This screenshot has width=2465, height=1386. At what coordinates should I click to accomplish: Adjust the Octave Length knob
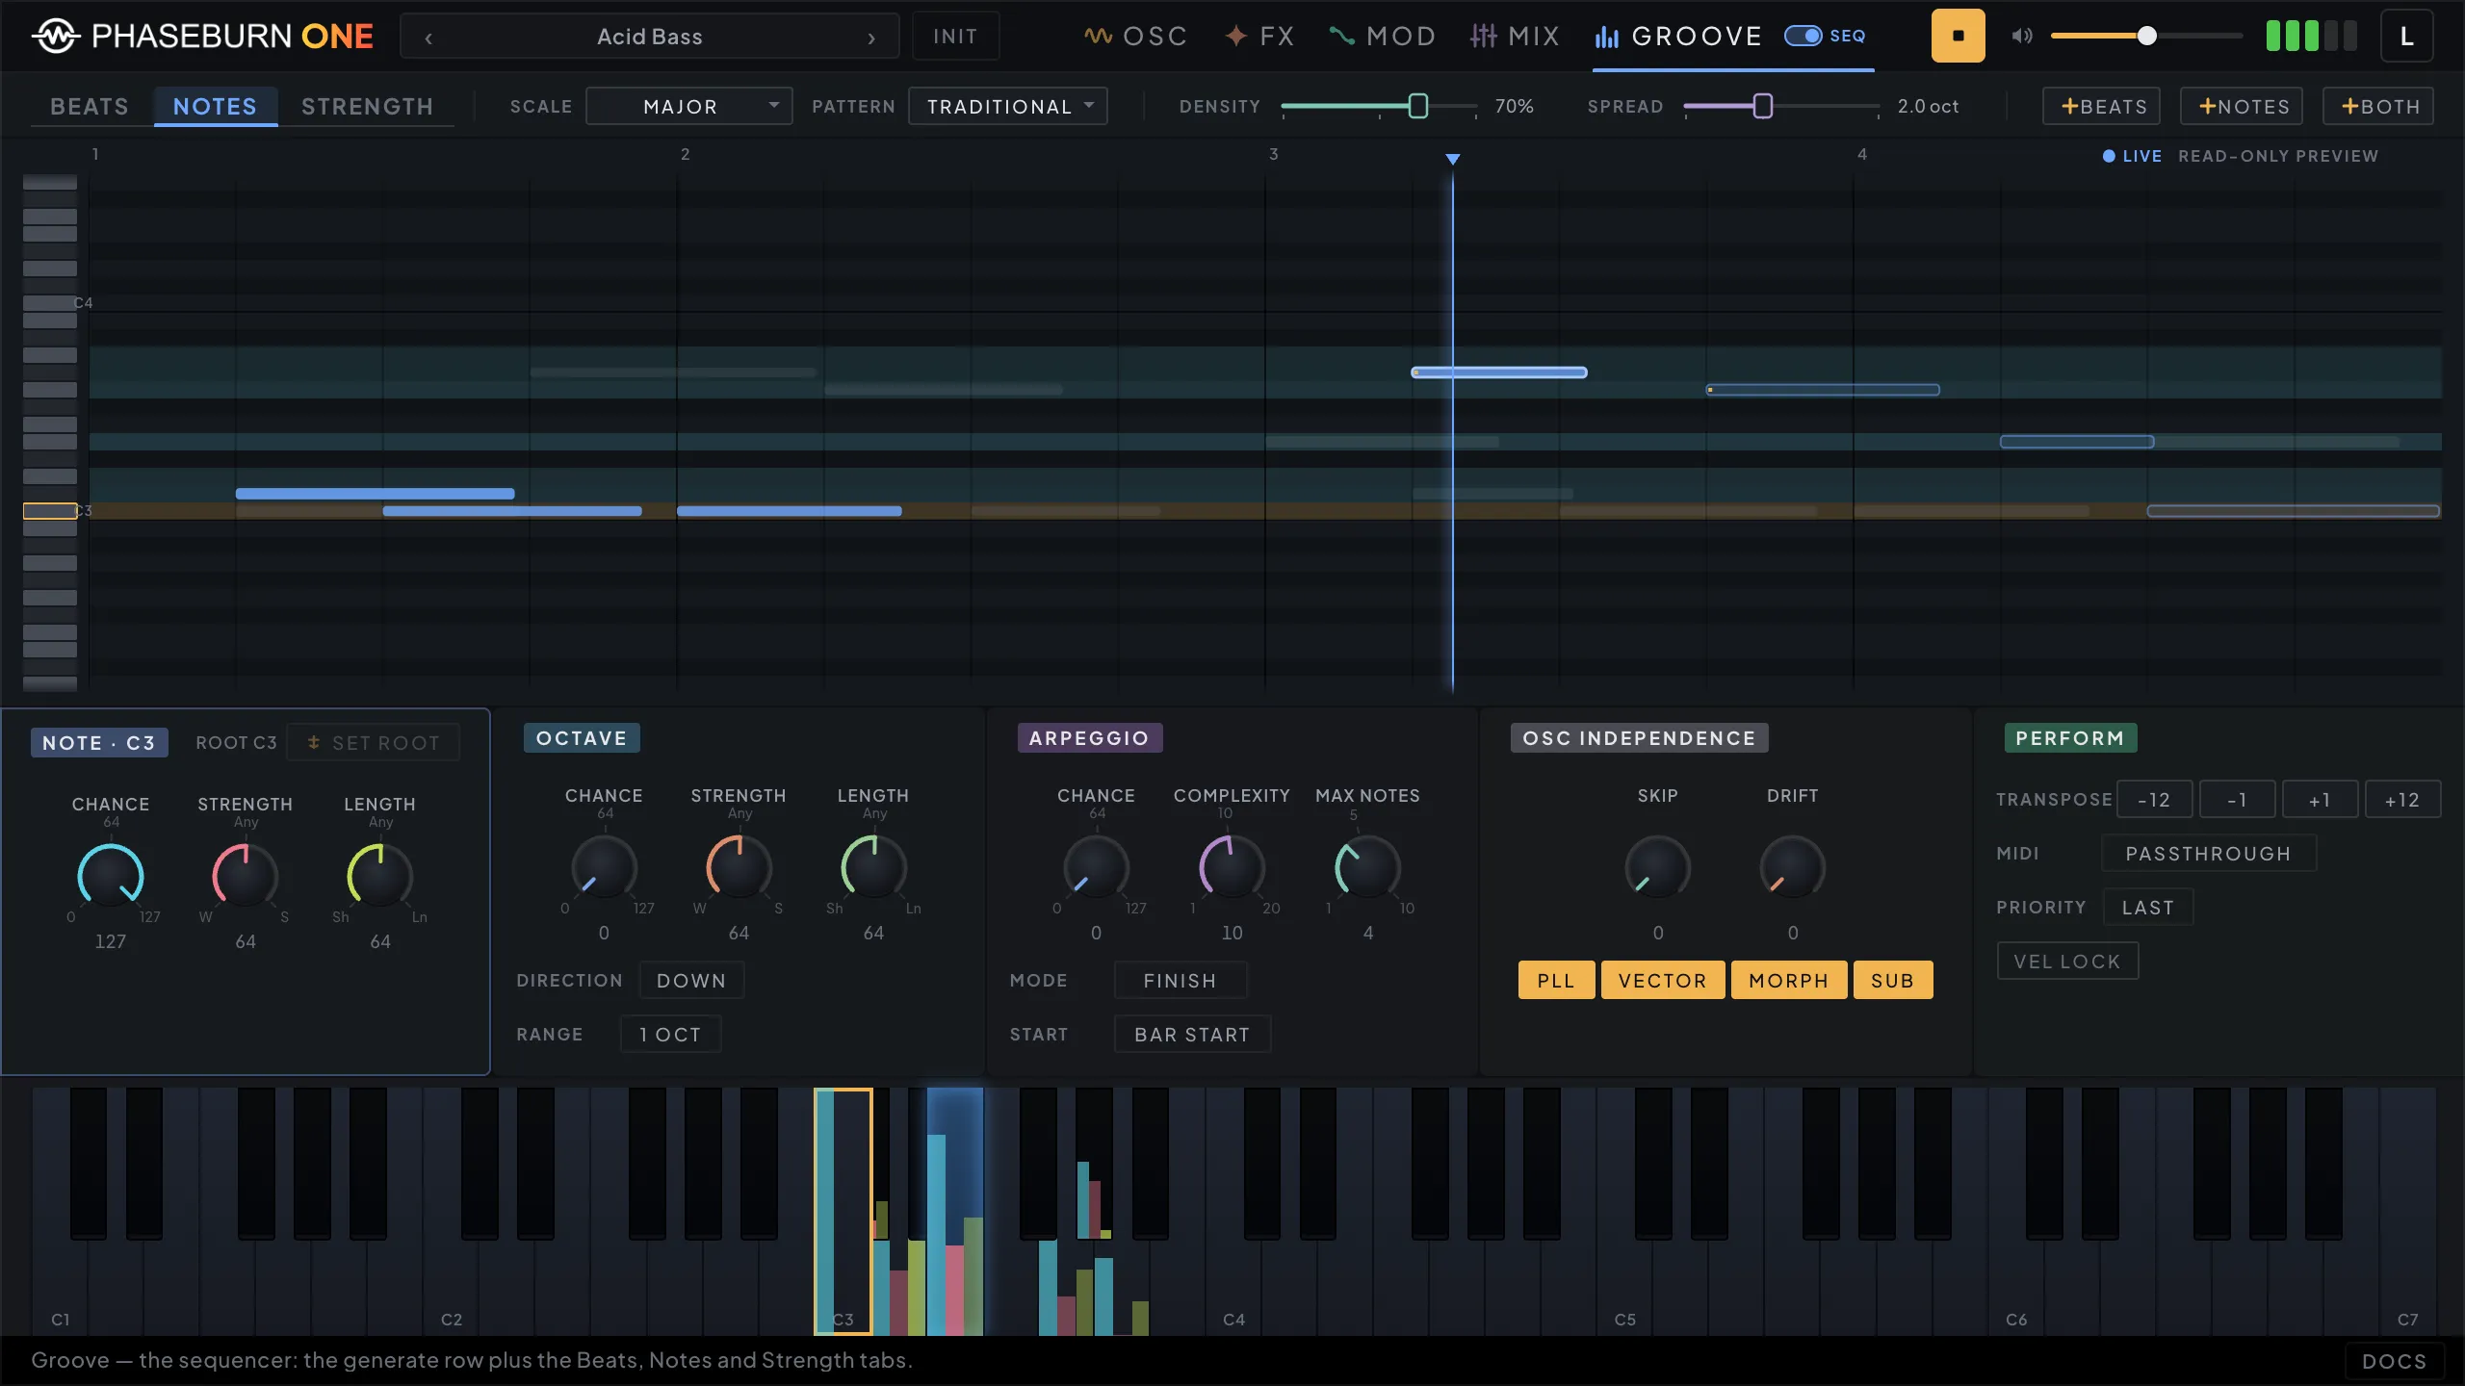tap(873, 866)
